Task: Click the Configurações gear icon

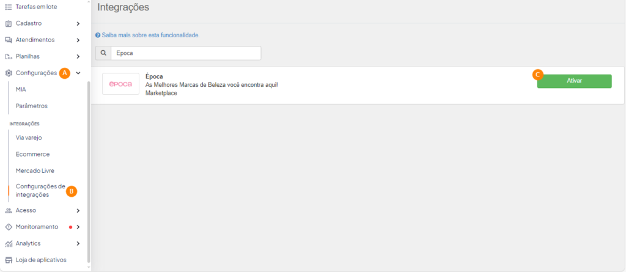Action: coord(8,73)
